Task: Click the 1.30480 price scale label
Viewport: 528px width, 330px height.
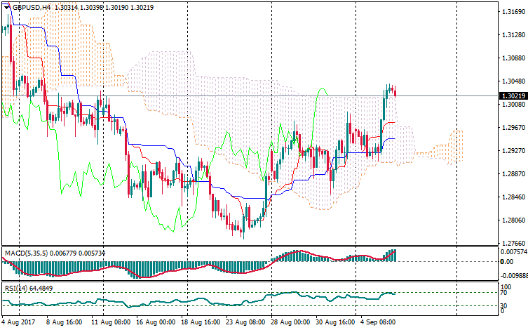Action: tap(510, 81)
